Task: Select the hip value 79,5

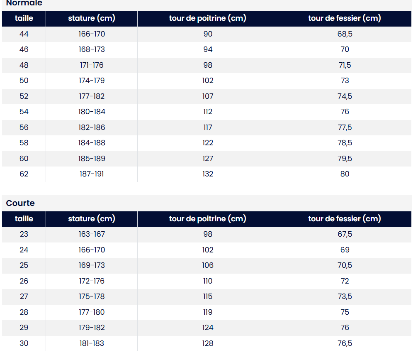Action: pyautogui.click(x=345, y=159)
